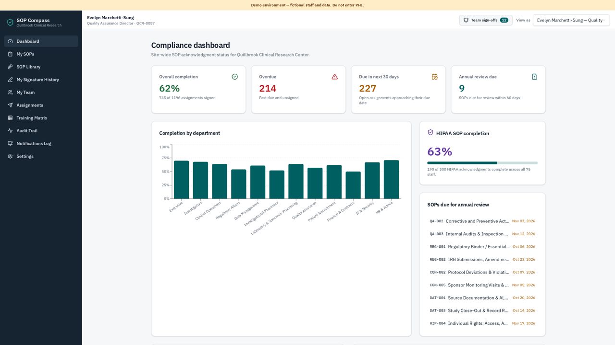Click the Overdue warning triangle icon

coord(334,77)
